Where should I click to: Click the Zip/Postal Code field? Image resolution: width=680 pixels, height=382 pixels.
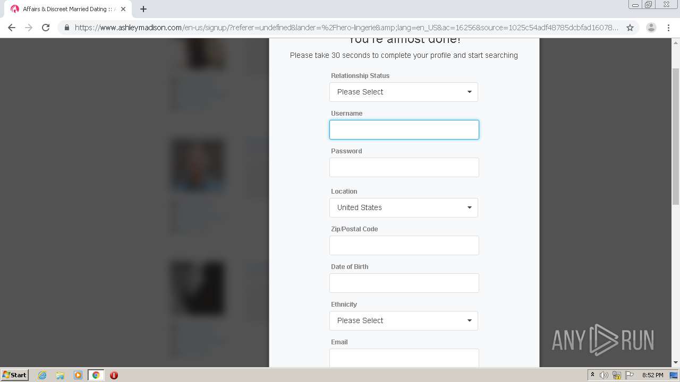[404, 245]
